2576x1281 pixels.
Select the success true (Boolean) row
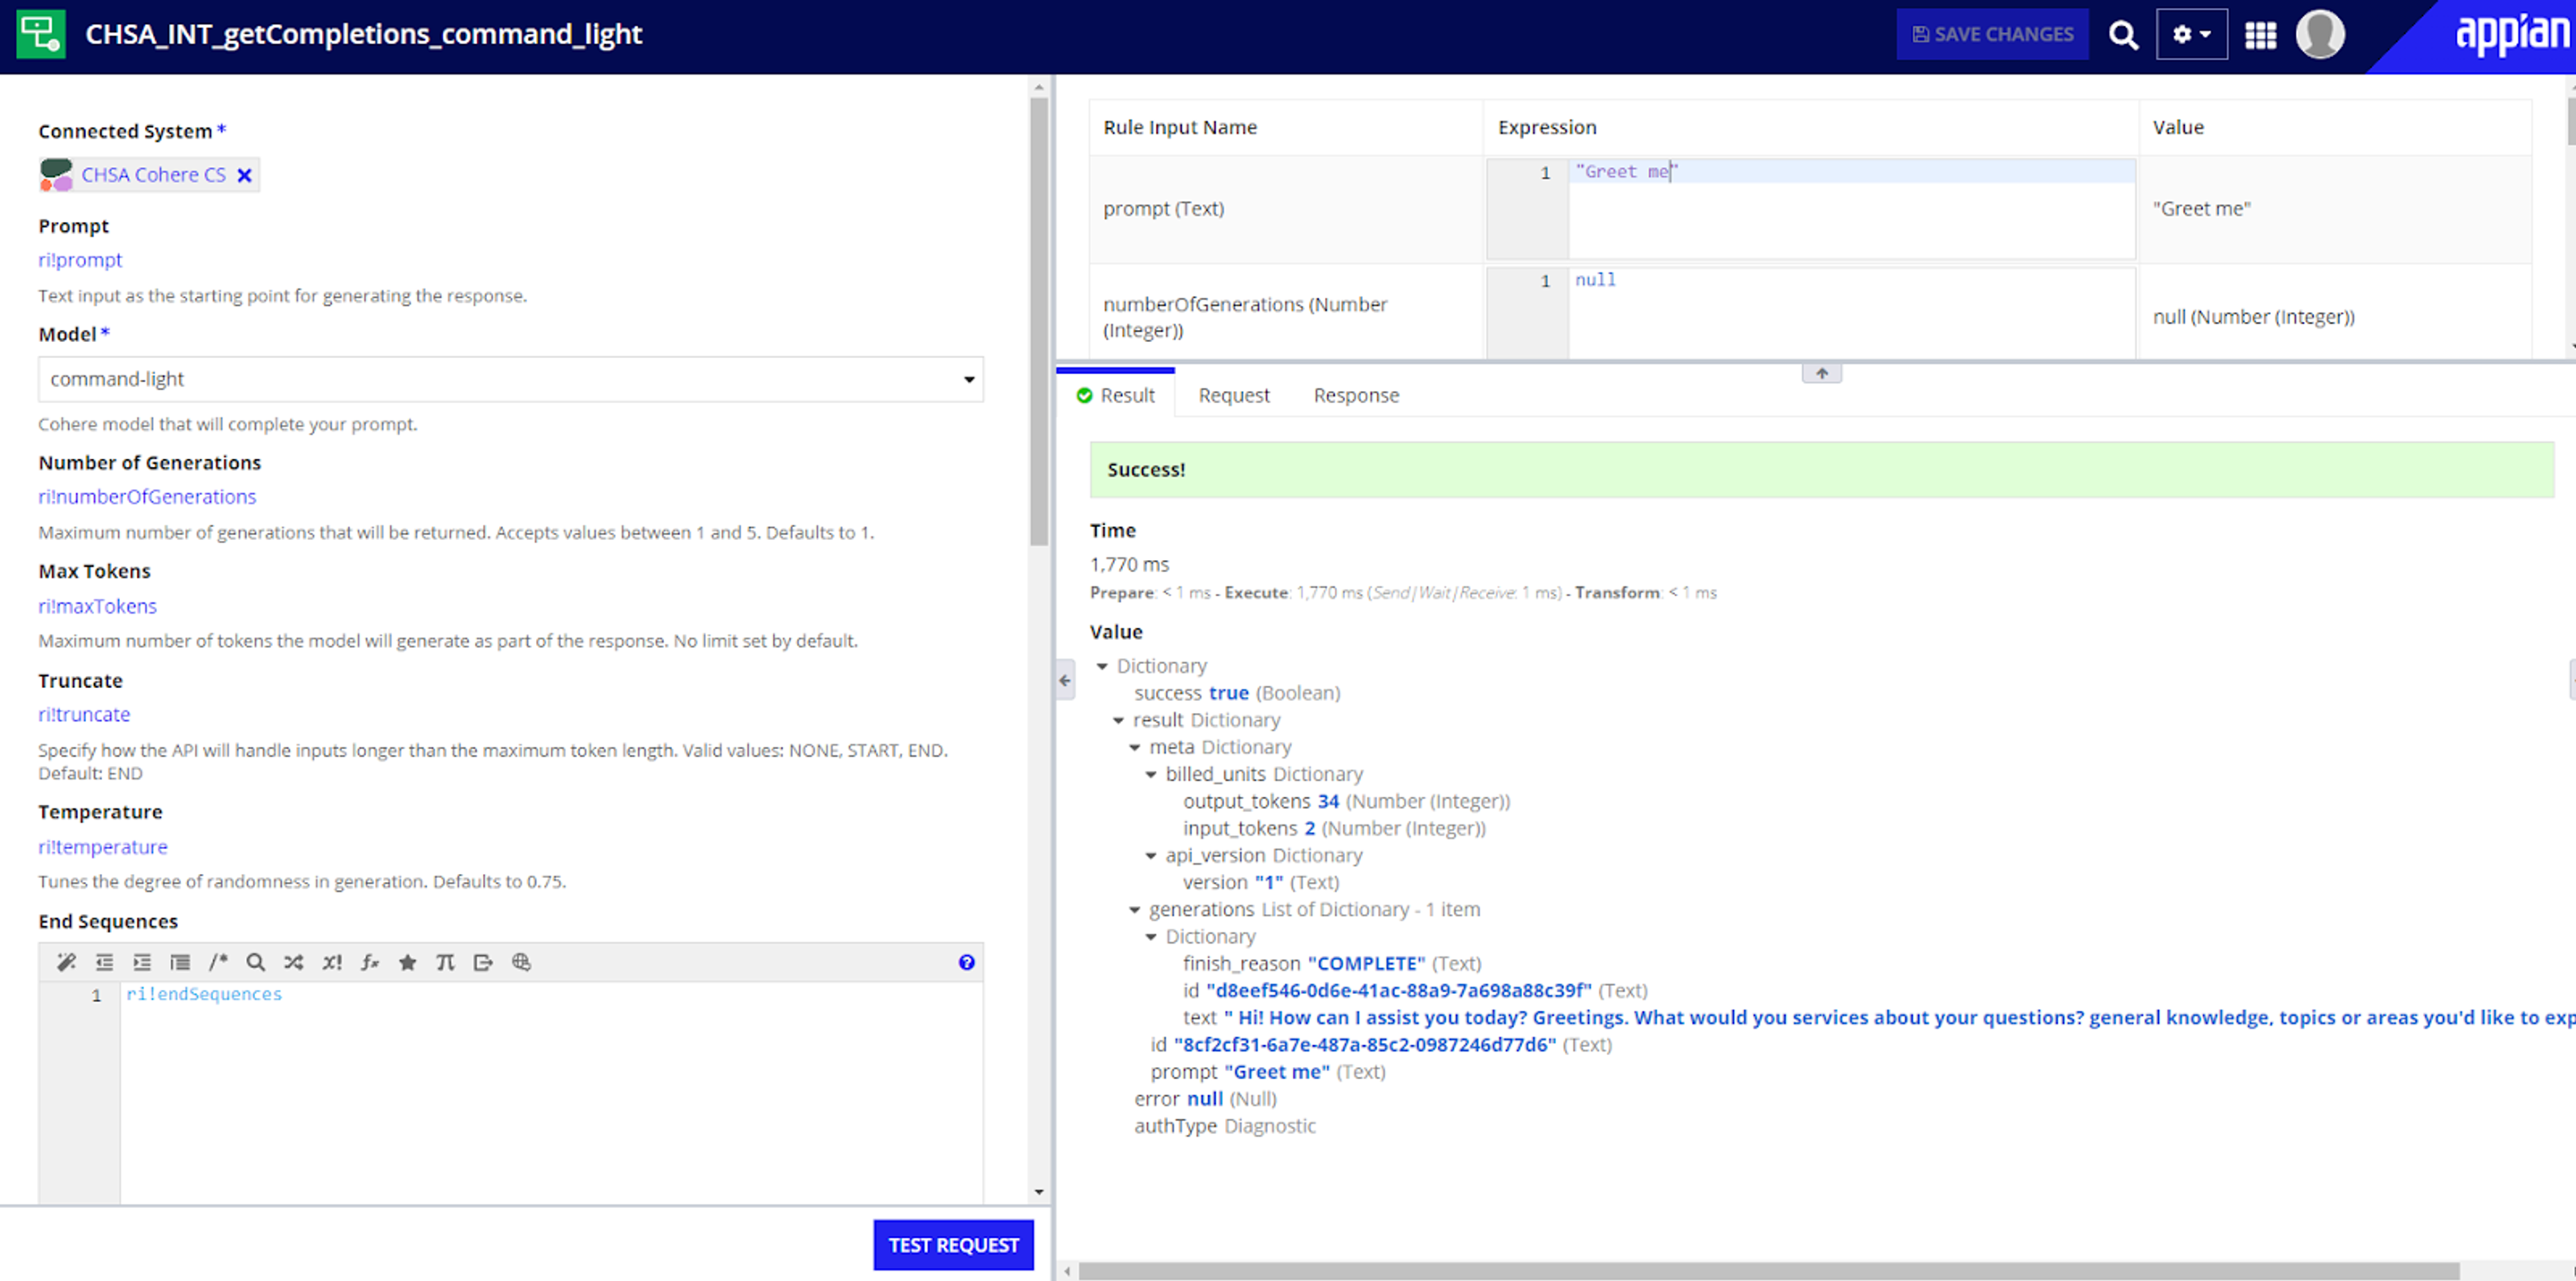tap(1237, 693)
